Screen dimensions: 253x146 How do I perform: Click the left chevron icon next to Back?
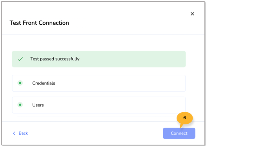(14, 133)
